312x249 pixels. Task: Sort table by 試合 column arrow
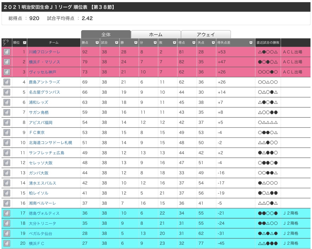(117, 43)
